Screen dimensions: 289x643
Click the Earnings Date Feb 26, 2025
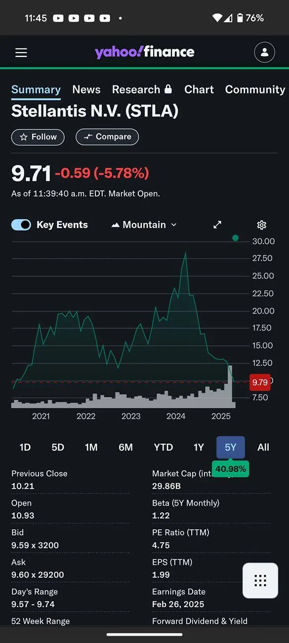(178, 604)
